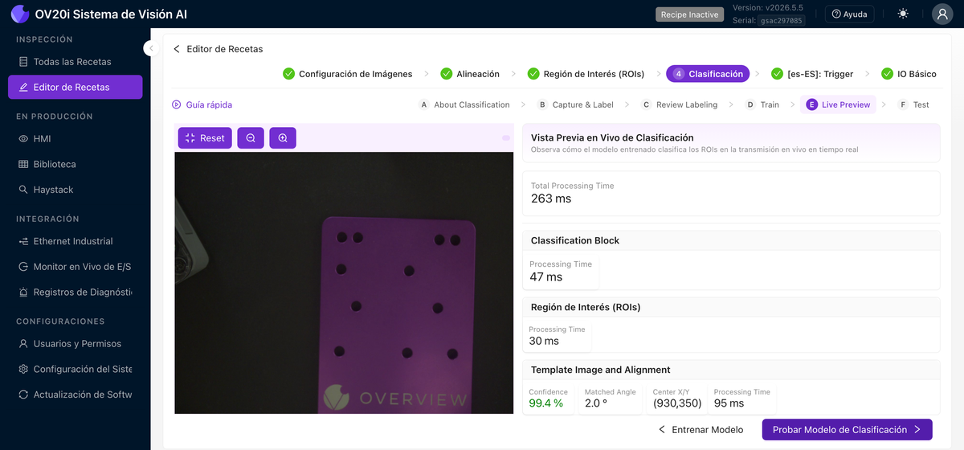Open Usuarios y Permisos

[76, 344]
